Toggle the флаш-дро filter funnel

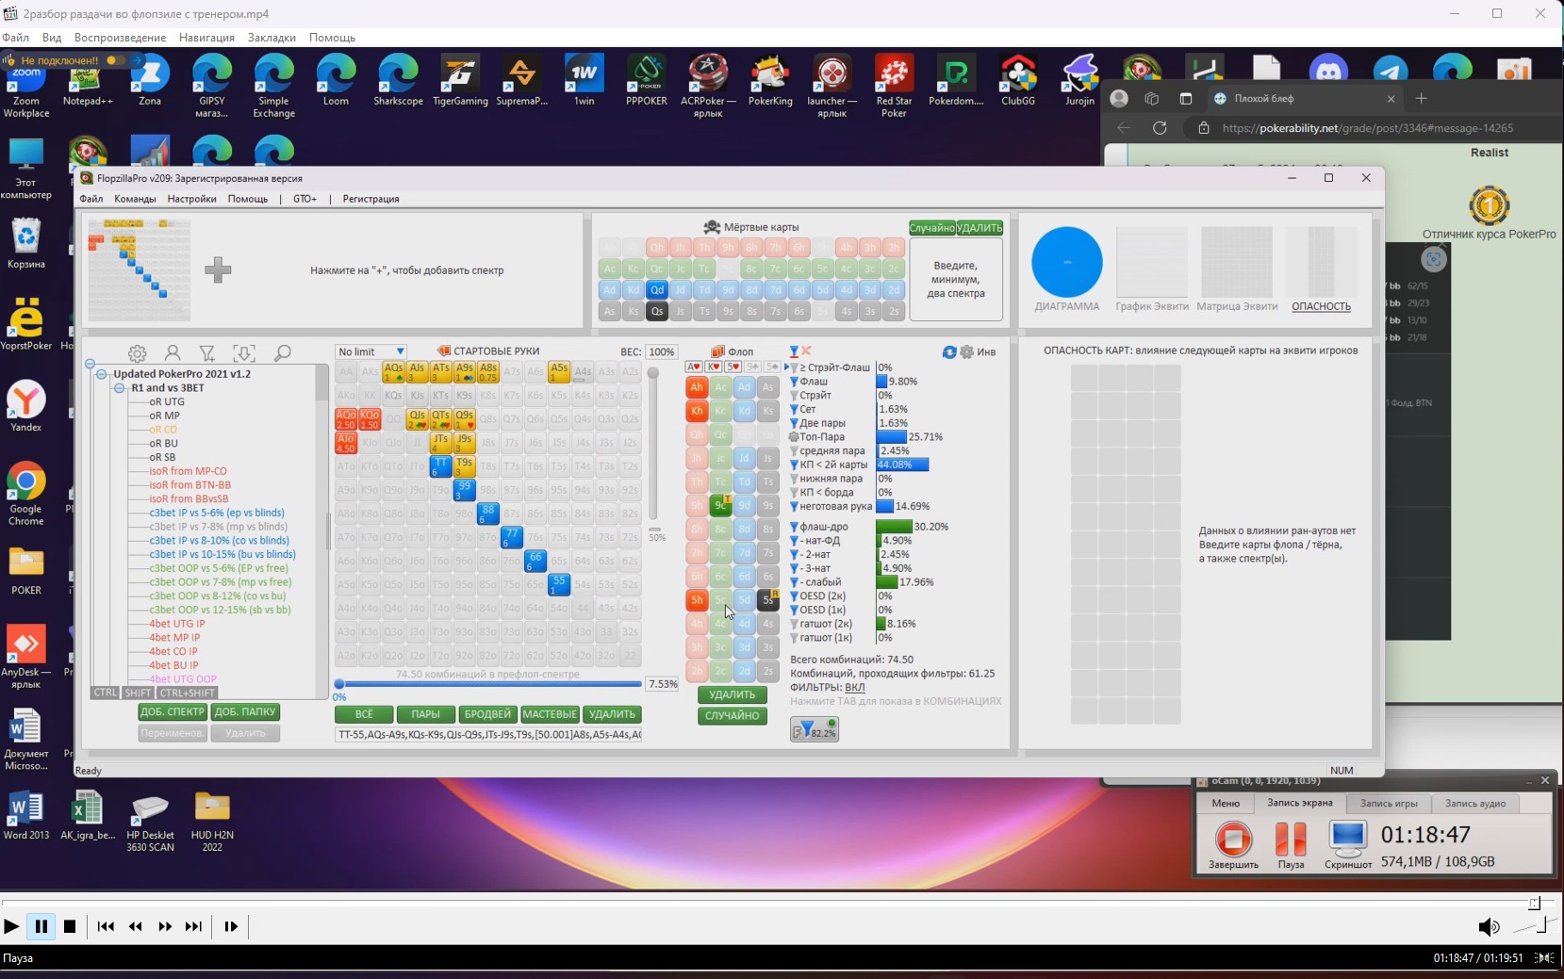tap(794, 527)
